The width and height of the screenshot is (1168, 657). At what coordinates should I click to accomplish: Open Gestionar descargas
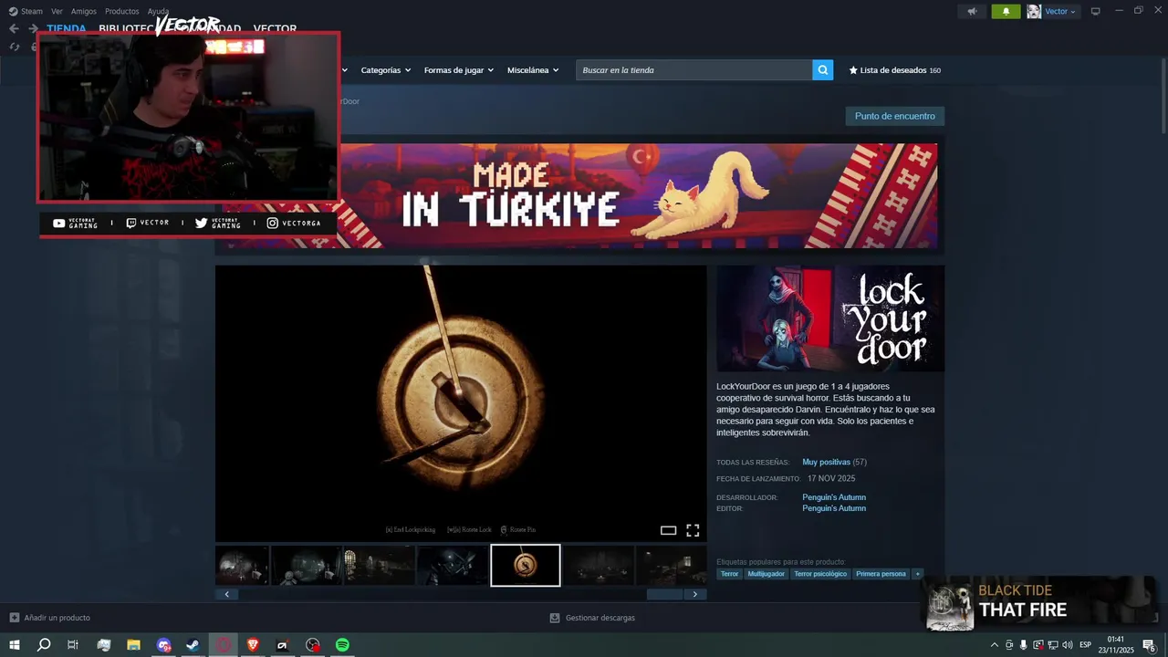tap(600, 618)
